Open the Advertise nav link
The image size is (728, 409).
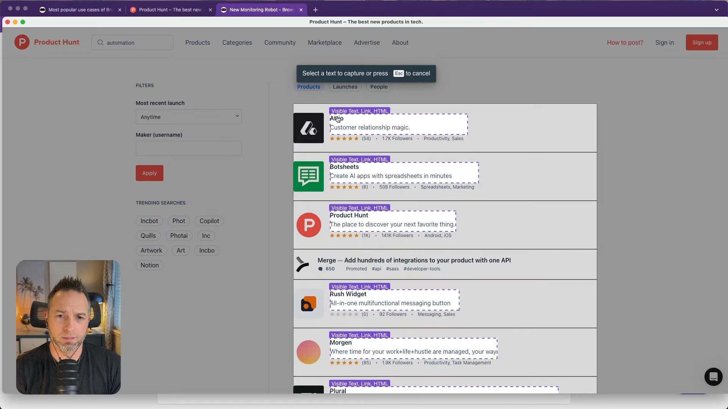tap(367, 42)
